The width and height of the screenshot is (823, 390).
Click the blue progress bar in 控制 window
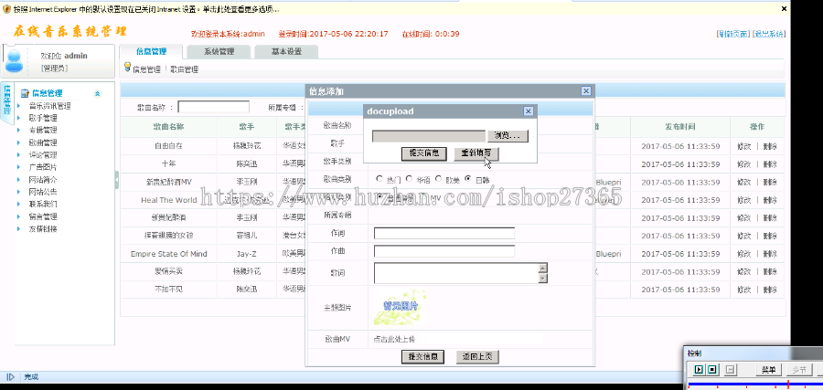pyautogui.click(x=754, y=385)
